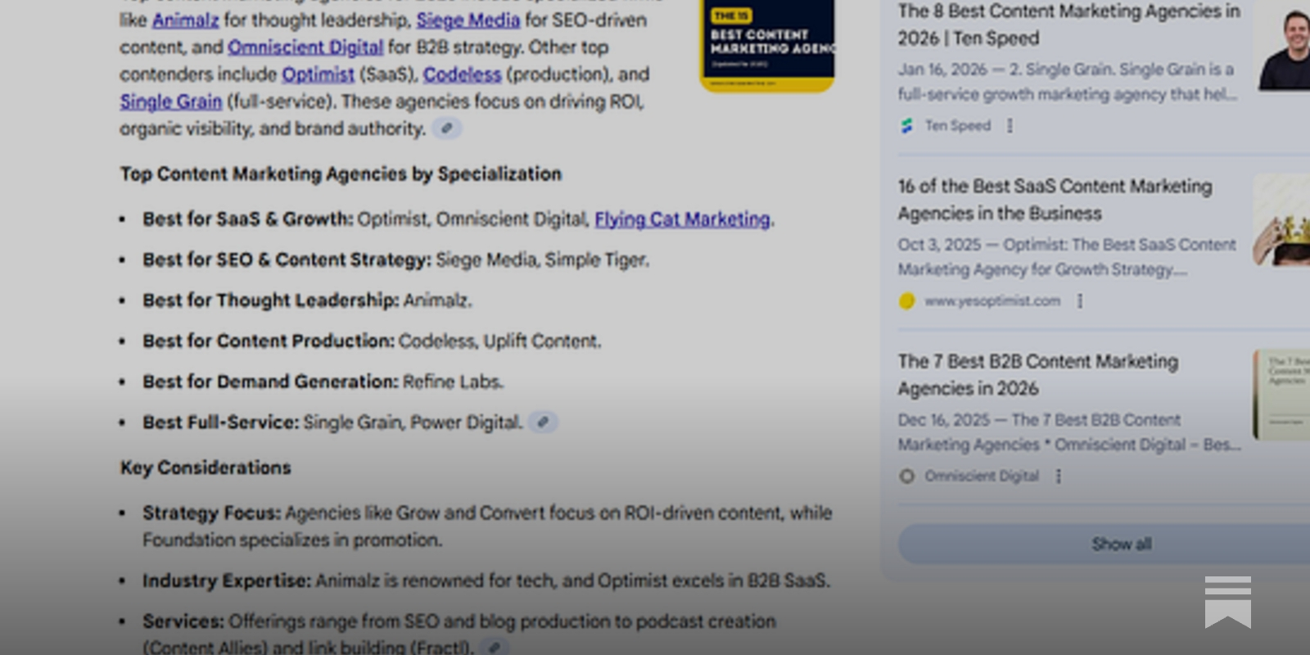1310x655 pixels.
Task: Open 'The 7 Best B2B Content Marketing' result
Action: click(1038, 374)
